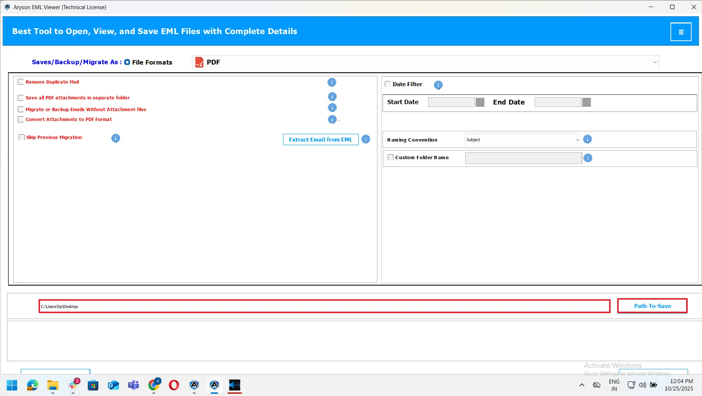702x396 pixels.
Task: Check Convert Attachments to PDF Format
Action: (21, 120)
